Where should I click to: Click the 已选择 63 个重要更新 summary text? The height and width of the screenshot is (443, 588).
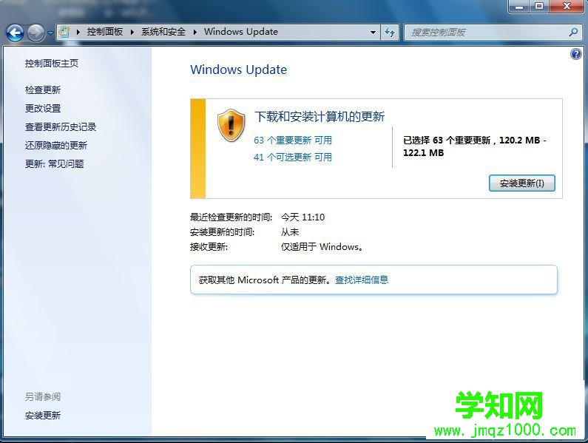[x=474, y=146]
